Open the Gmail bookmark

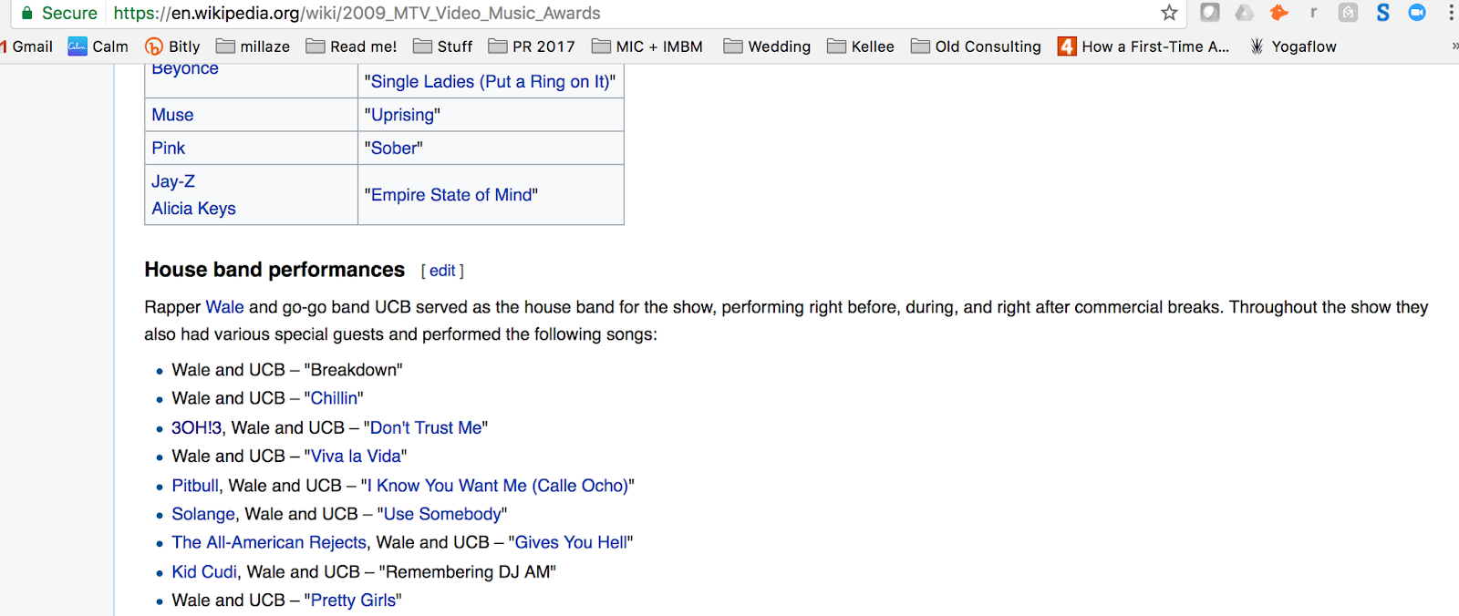pos(26,46)
